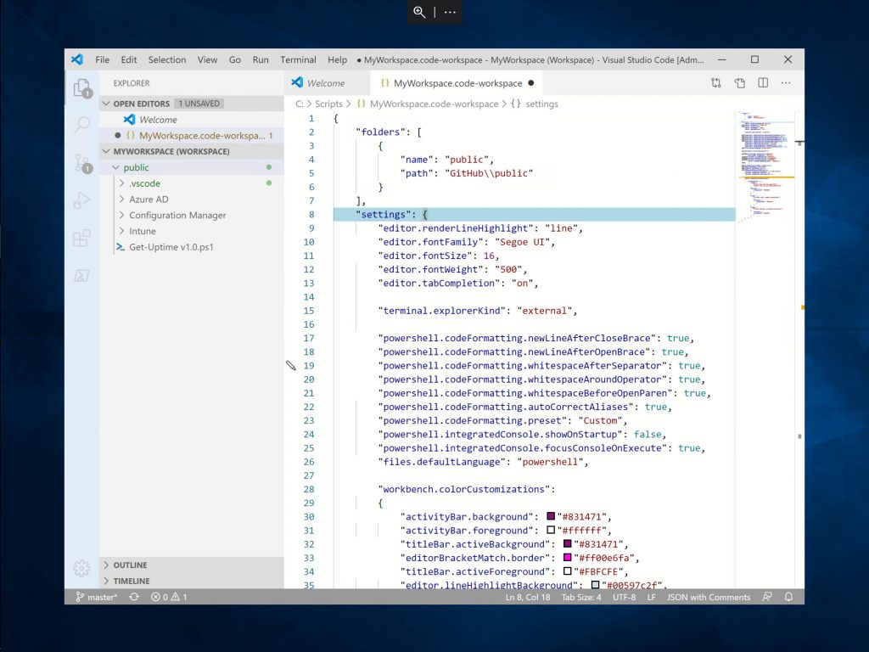Click the errors and warnings status indicator
This screenshot has width=869, height=652.
pyautogui.click(x=169, y=597)
